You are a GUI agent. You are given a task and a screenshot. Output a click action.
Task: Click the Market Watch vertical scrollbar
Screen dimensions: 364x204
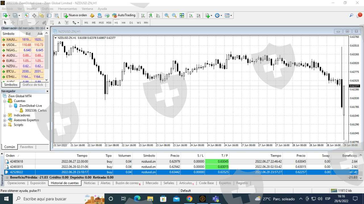tap(47, 57)
